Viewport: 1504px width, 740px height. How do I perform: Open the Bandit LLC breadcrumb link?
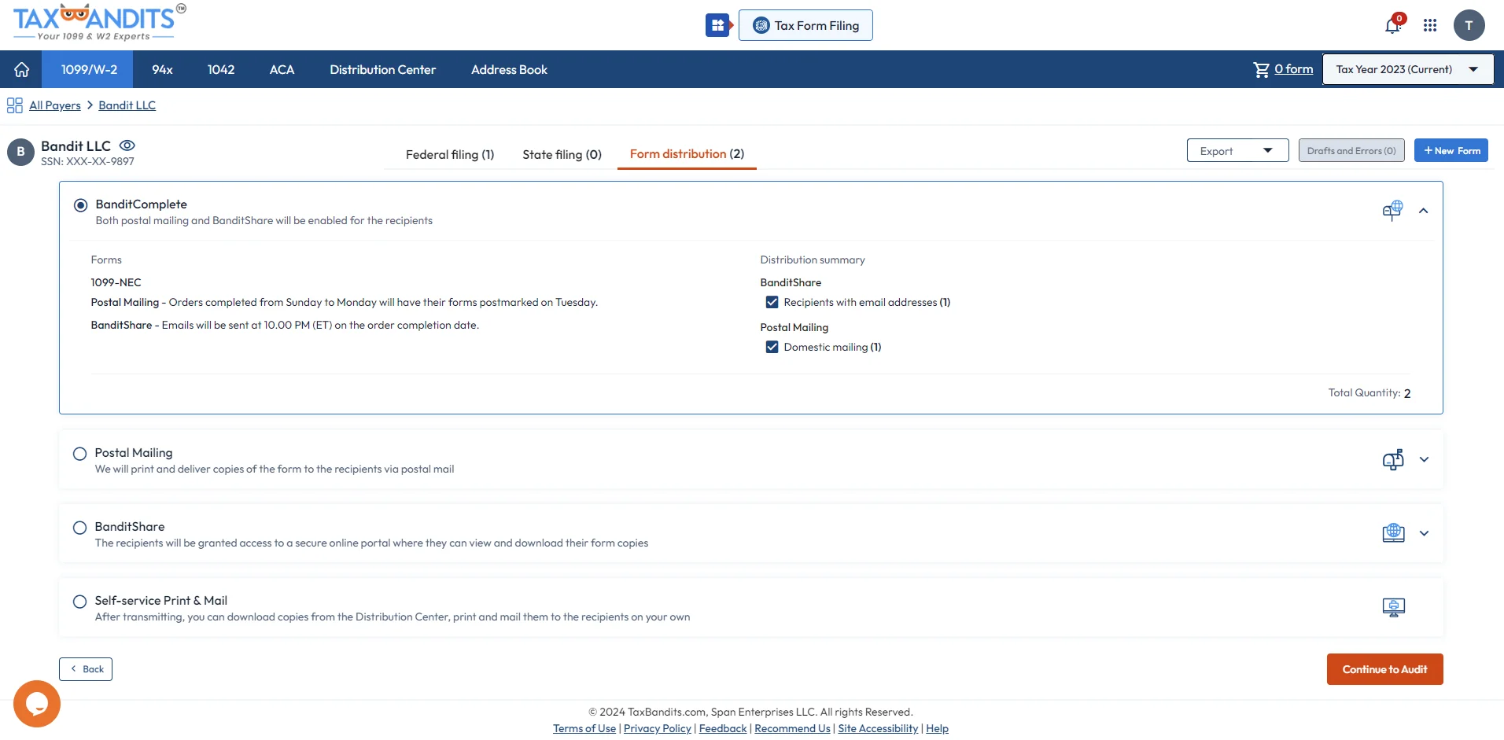(x=127, y=105)
